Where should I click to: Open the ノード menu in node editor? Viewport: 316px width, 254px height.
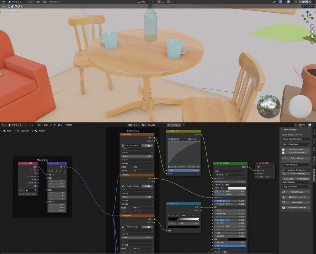point(53,125)
